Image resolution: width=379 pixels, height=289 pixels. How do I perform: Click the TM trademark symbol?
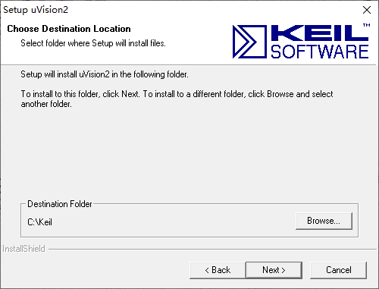coord(367,25)
